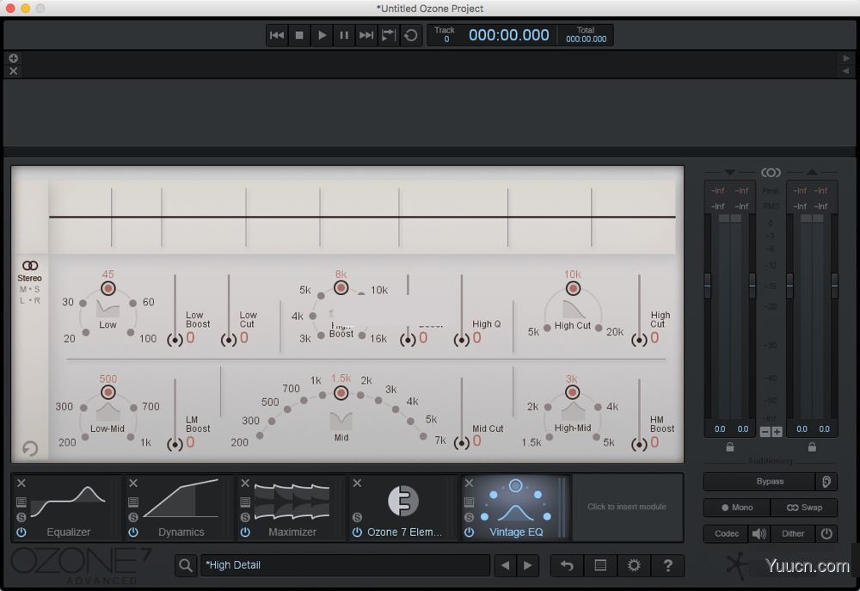Toggle power for the Dynamics module
Screen dimensions: 860x591
(133, 532)
